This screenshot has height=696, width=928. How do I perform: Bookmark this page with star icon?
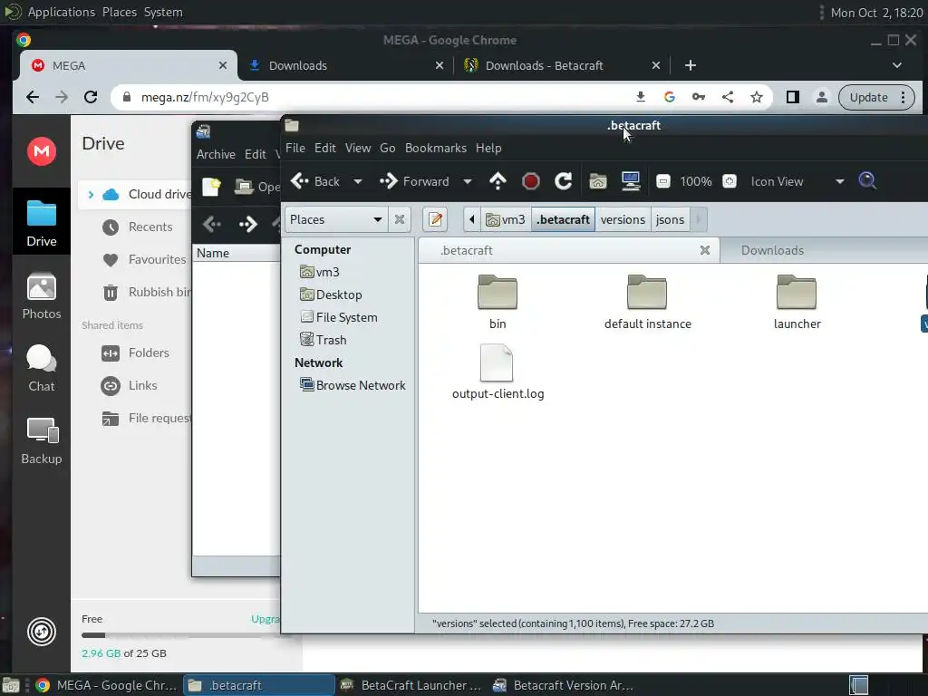(757, 97)
